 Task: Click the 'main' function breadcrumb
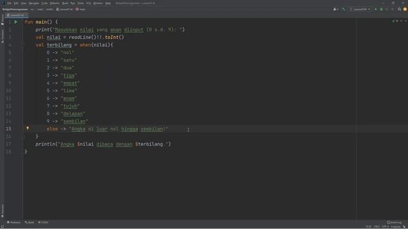point(80,9)
